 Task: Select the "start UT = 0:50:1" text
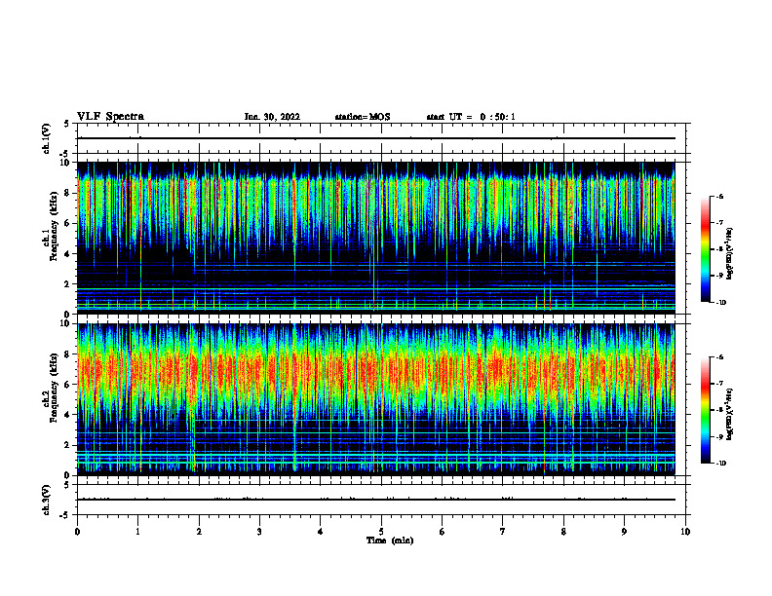coord(471,117)
